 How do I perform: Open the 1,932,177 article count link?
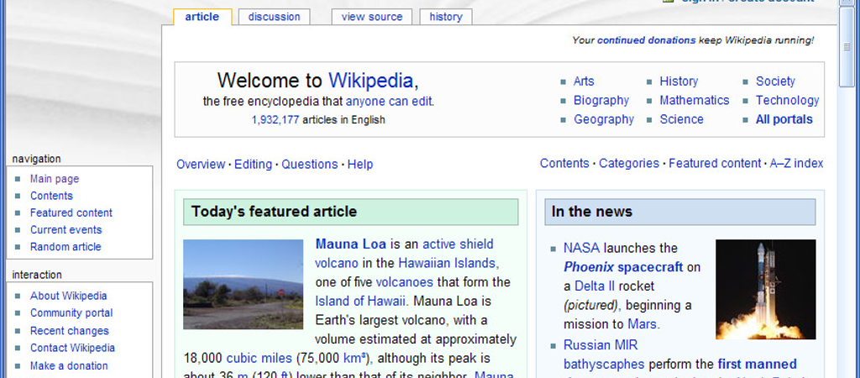(x=275, y=119)
